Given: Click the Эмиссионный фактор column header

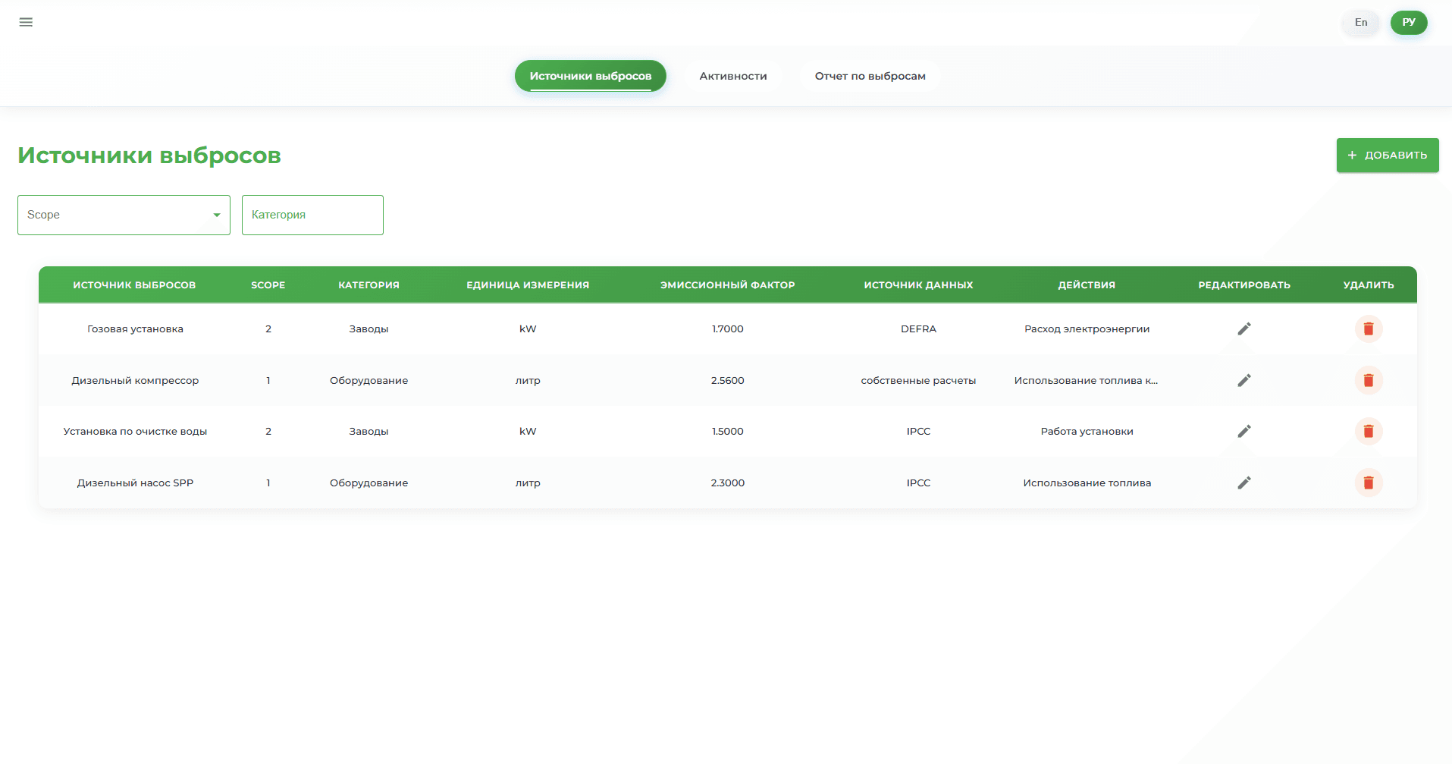Looking at the screenshot, I should (x=727, y=285).
